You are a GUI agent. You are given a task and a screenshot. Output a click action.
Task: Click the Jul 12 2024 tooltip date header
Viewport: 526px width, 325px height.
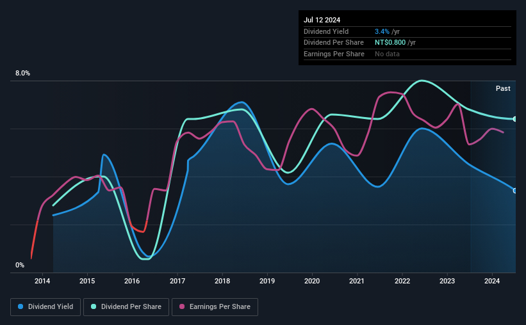point(322,20)
